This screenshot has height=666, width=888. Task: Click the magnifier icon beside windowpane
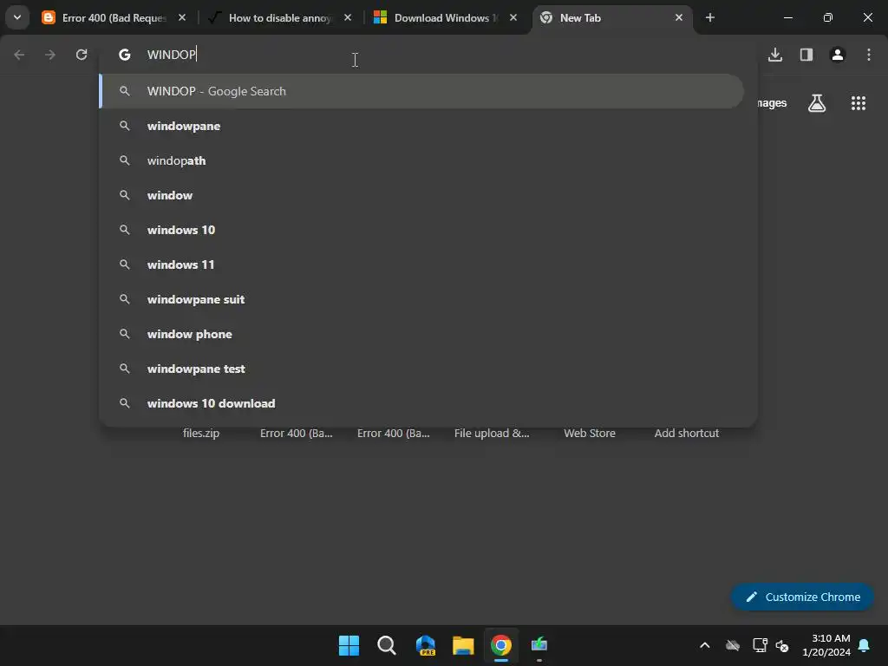[125, 126]
